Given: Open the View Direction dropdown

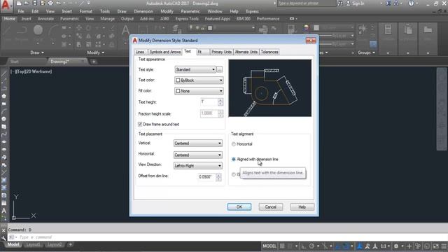Looking at the screenshot, I should [197, 166].
